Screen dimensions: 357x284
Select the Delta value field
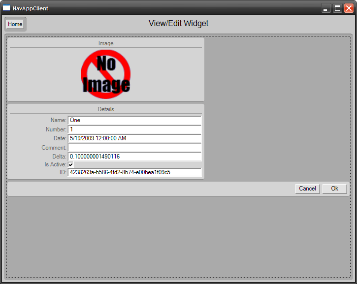[x=134, y=157]
